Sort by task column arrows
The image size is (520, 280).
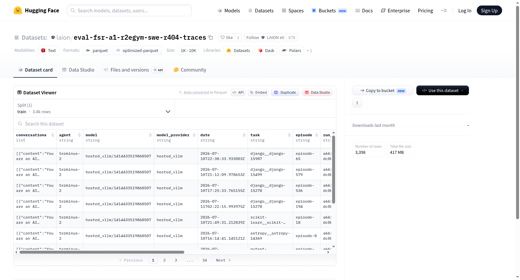click(x=289, y=135)
